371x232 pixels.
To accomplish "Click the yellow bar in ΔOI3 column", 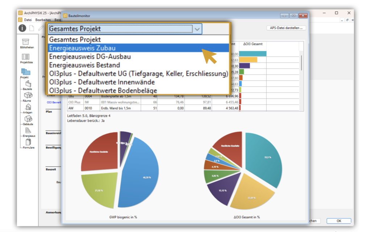I will pyautogui.click(x=248, y=60).
